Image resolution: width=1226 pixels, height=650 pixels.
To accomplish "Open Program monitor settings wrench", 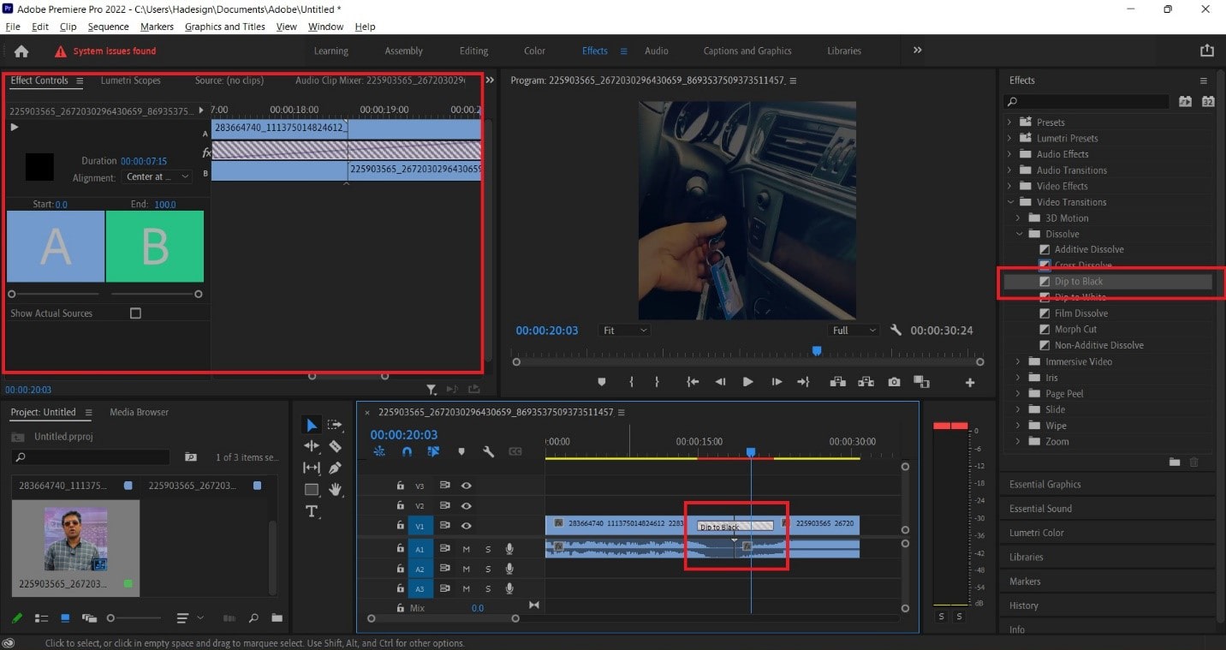I will pyautogui.click(x=896, y=330).
